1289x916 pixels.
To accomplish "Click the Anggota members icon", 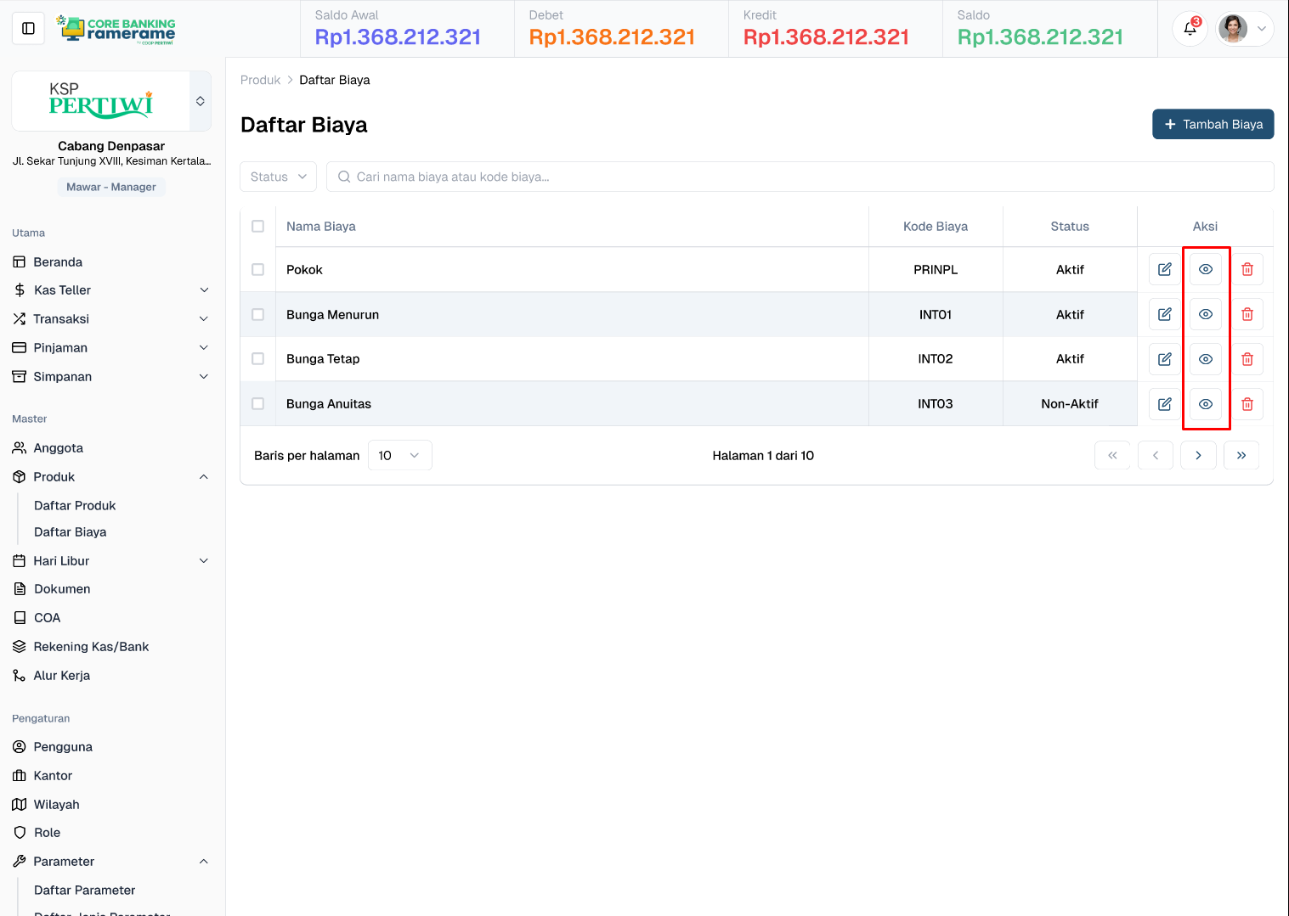I will tap(20, 447).
